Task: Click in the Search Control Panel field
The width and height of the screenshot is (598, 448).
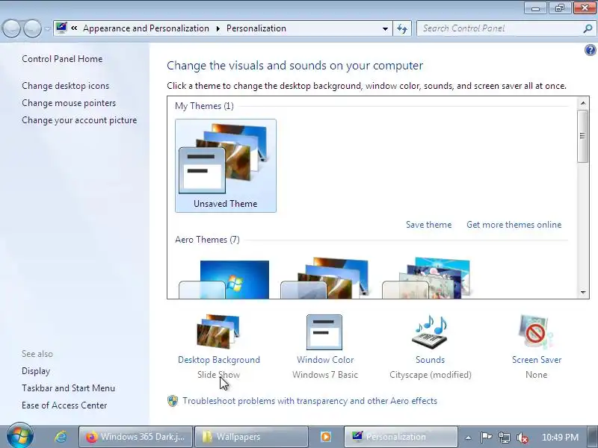Action: click(x=499, y=28)
